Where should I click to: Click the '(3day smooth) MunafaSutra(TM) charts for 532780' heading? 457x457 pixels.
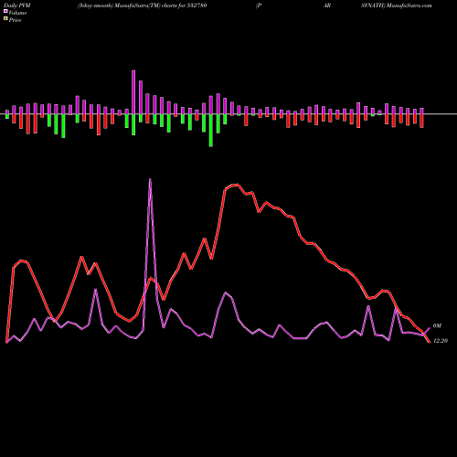[142, 5]
